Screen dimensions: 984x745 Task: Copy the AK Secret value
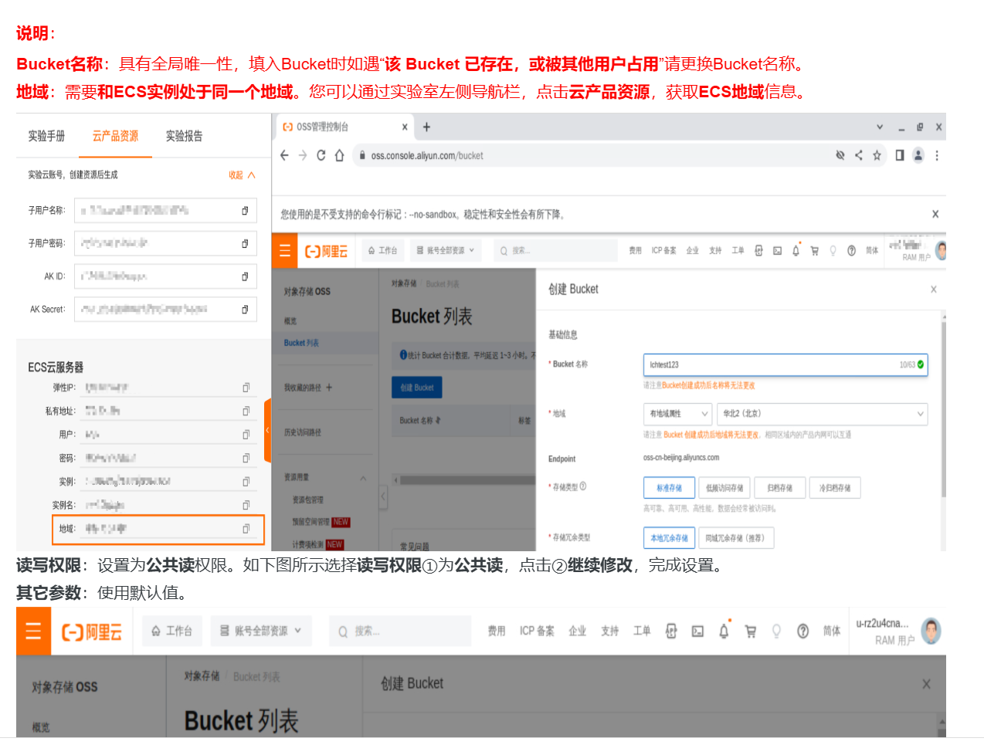(x=245, y=310)
